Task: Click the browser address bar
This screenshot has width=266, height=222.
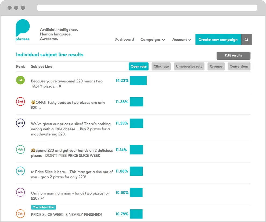Action: pyautogui.click(x=147, y=8)
